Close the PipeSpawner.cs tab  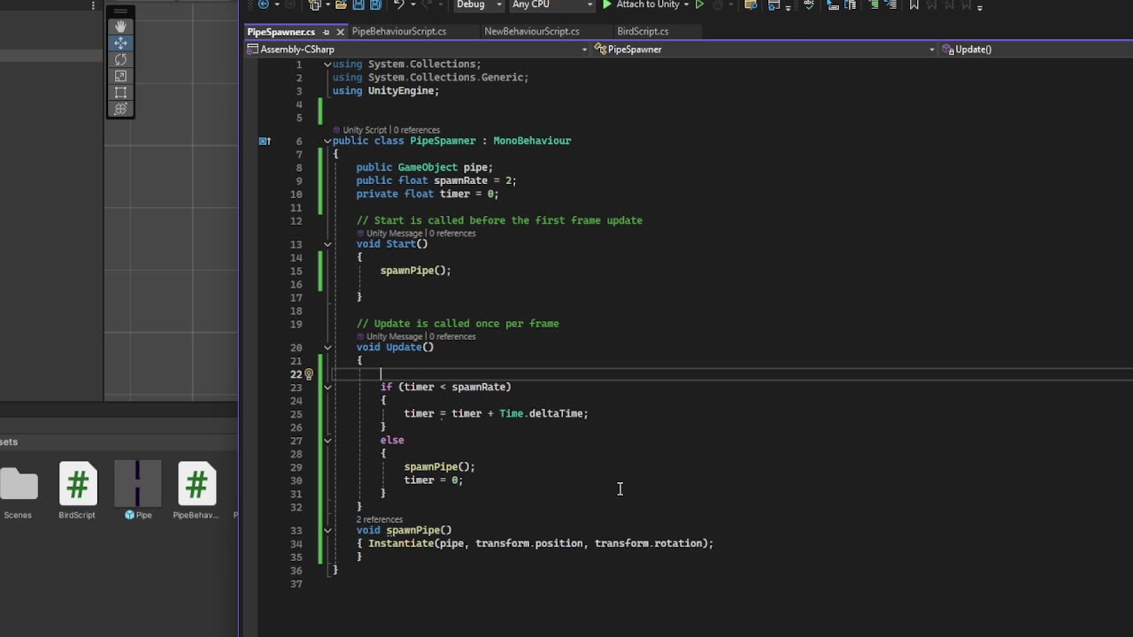coord(340,32)
